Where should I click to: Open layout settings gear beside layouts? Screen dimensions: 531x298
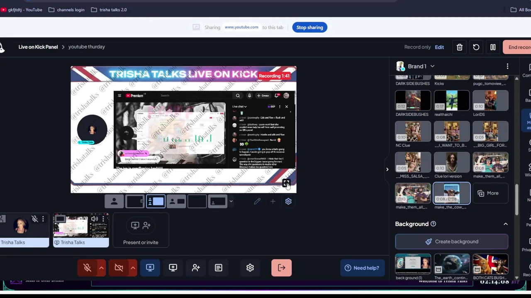[288, 202]
